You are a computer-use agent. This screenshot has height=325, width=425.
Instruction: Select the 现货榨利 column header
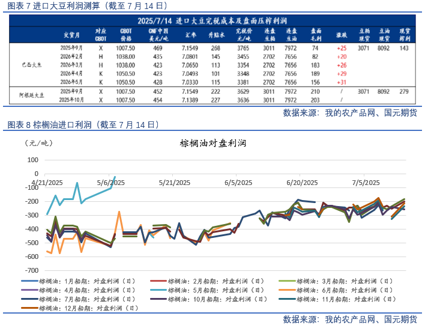click(x=405, y=35)
